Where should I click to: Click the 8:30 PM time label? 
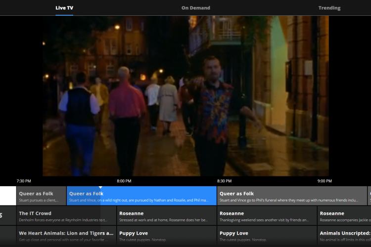tap(224, 181)
